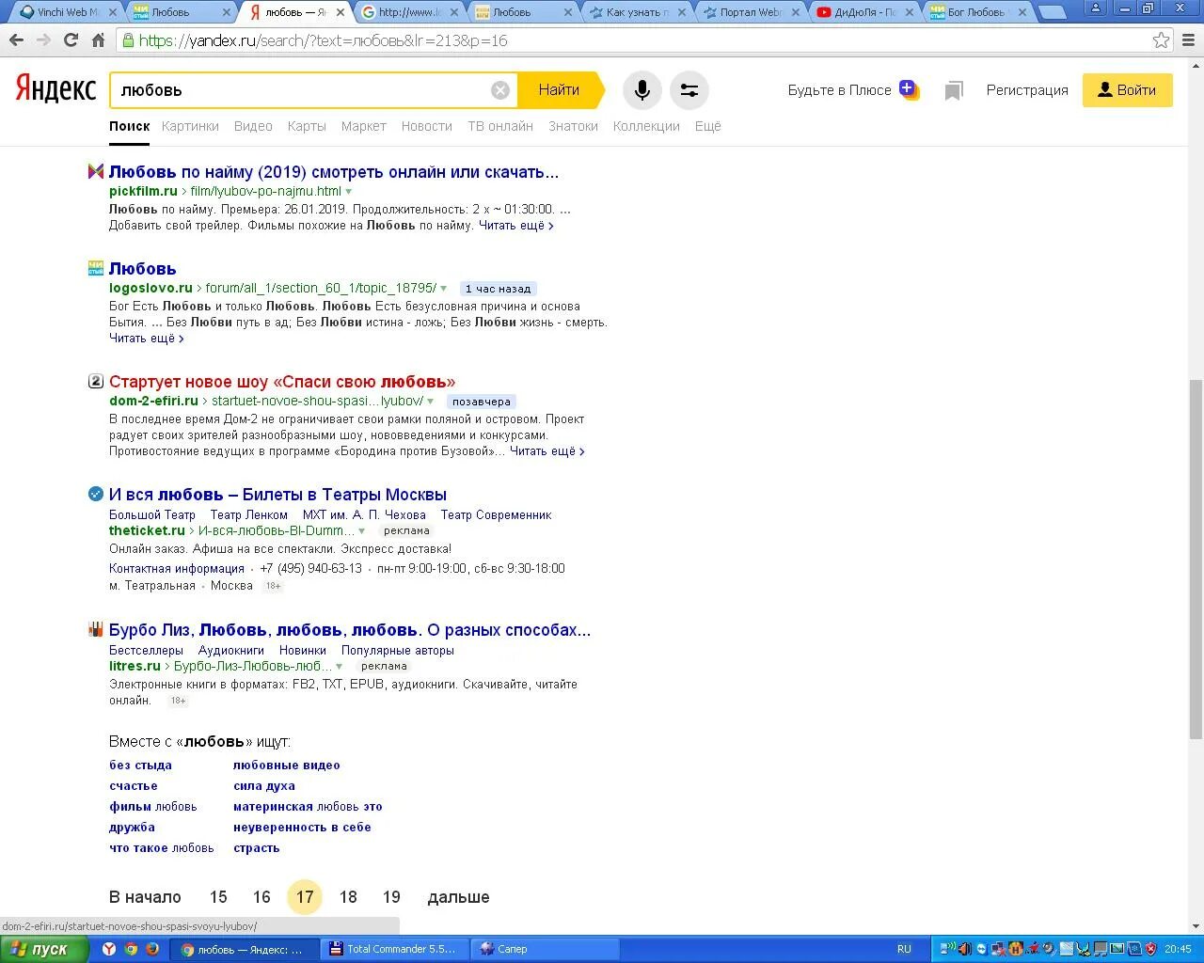Switch to the Коллекции search tab
1204x963 pixels.
click(646, 126)
